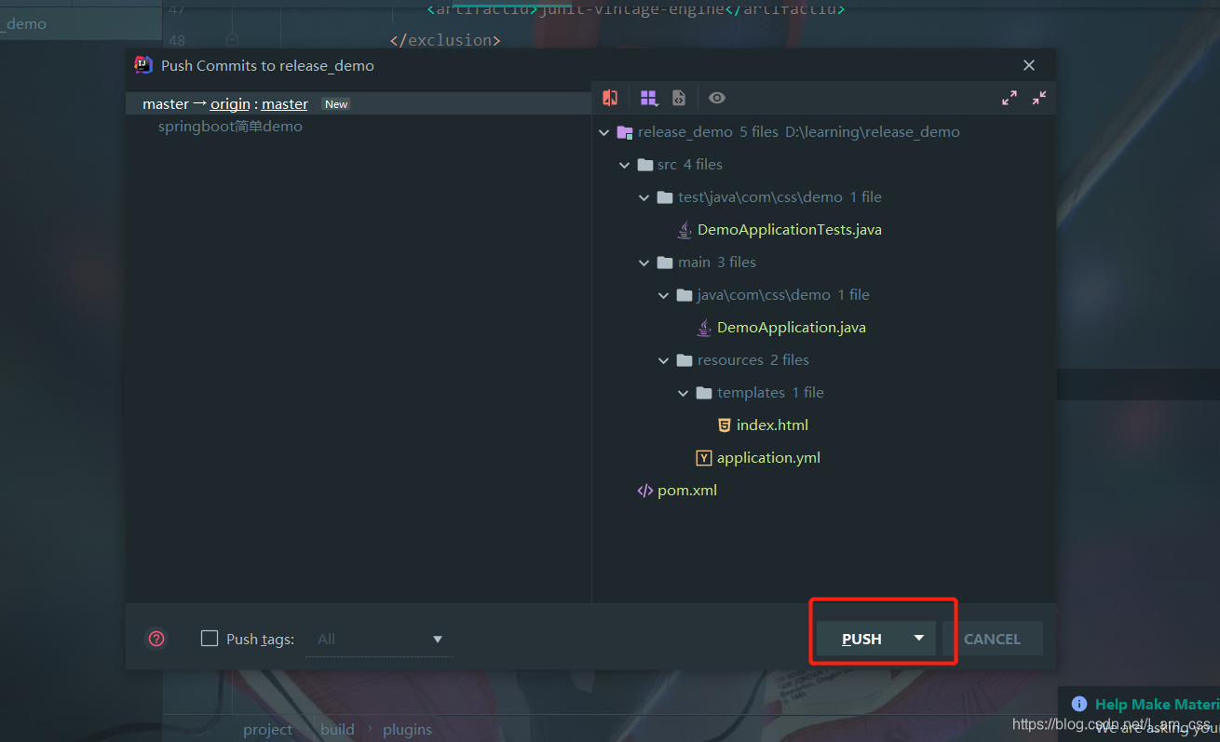1220x742 pixels.
Task: Click the resources folder icon
Action: 685,360
